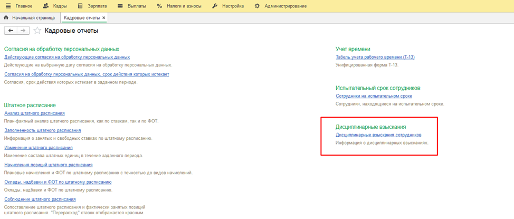The height and width of the screenshot is (219, 514).
Task: Open the Администрирование menu section
Action: [x=279, y=6]
